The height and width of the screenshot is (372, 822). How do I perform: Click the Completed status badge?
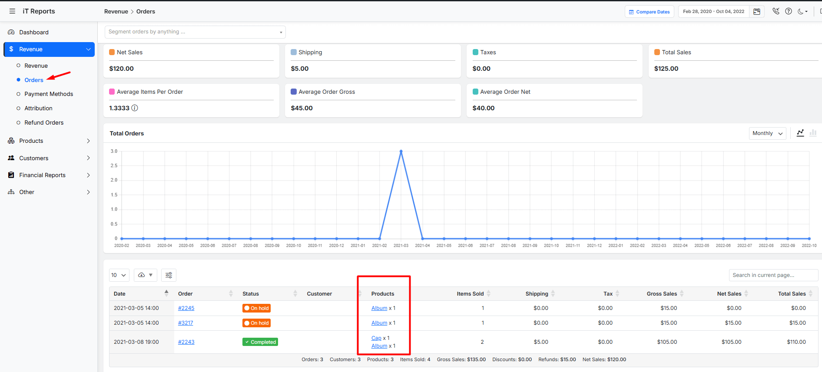pyautogui.click(x=260, y=342)
